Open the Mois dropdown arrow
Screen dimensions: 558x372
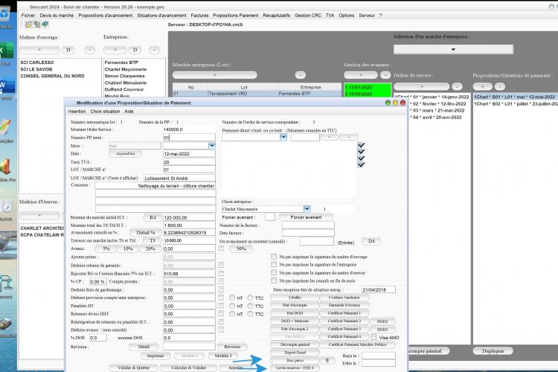(x=212, y=146)
